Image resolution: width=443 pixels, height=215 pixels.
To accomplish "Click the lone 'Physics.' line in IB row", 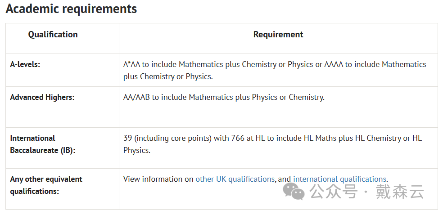I will (137, 150).
